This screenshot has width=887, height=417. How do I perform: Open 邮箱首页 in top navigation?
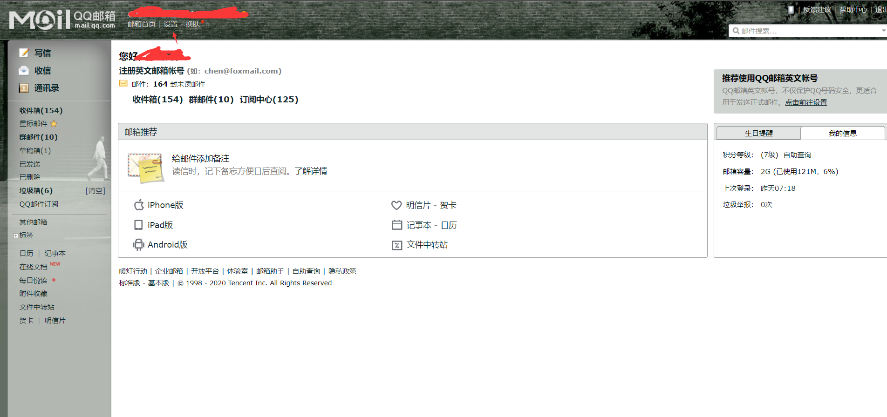142,24
